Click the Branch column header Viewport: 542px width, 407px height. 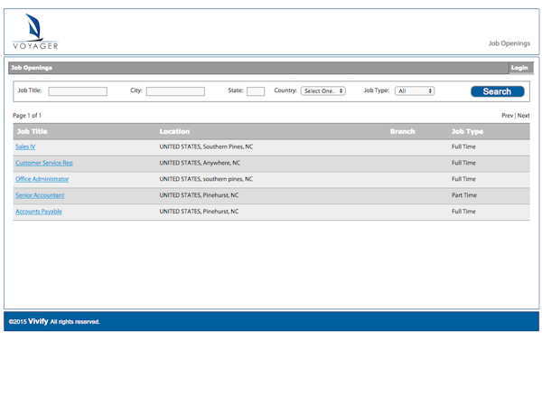click(402, 131)
